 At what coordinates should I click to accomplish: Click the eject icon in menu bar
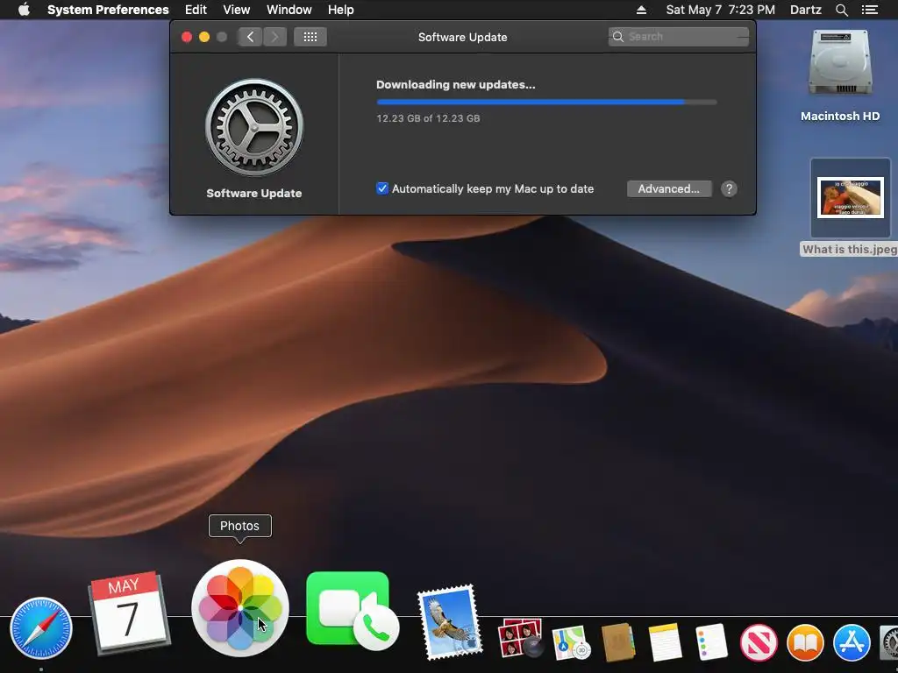(641, 10)
